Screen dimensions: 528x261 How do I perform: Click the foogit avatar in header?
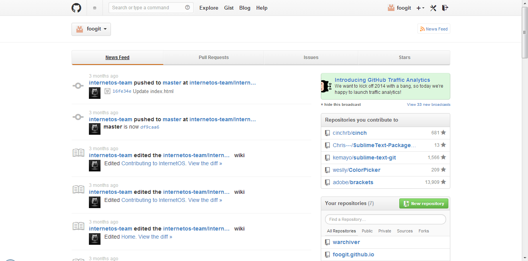point(391,8)
